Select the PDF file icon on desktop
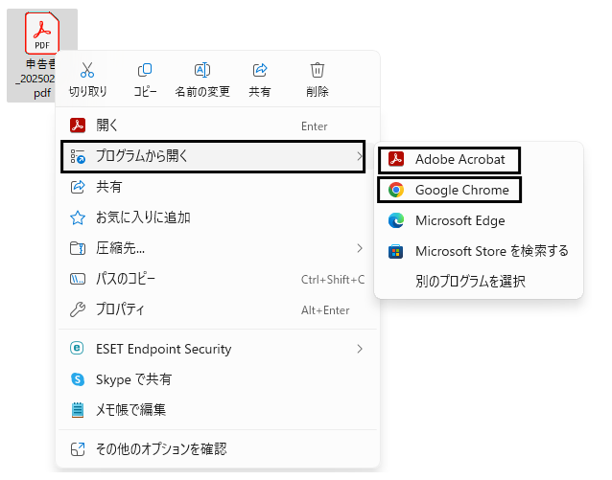Screen dimensions: 612x480 pos(42,34)
